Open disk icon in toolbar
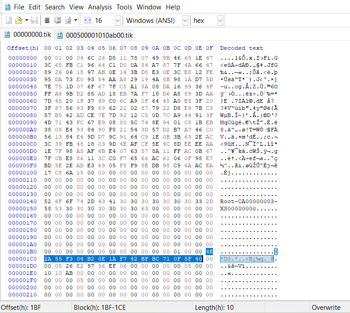 tap(58, 21)
